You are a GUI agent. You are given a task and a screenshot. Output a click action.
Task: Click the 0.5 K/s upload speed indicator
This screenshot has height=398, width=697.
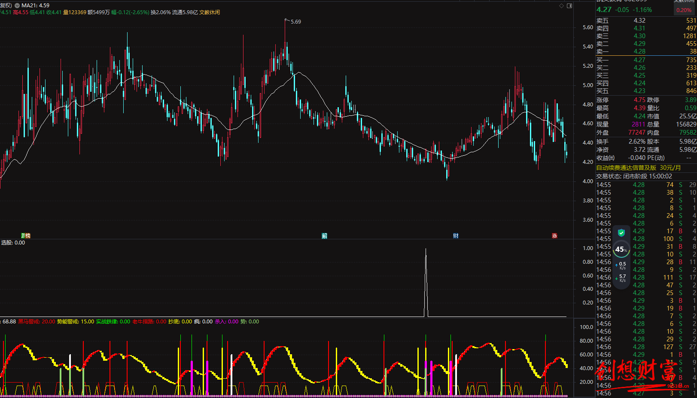621,265
